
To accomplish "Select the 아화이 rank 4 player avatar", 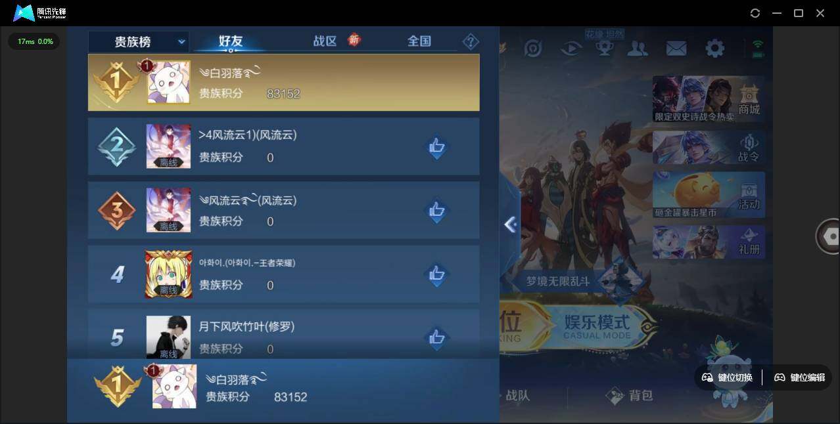I will click(168, 274).
